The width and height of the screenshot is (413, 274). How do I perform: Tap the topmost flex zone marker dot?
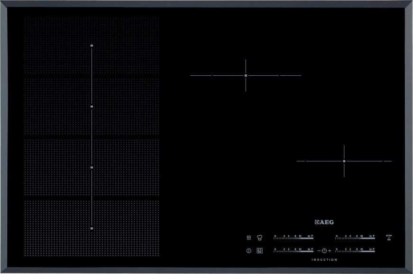pos(92,46)
